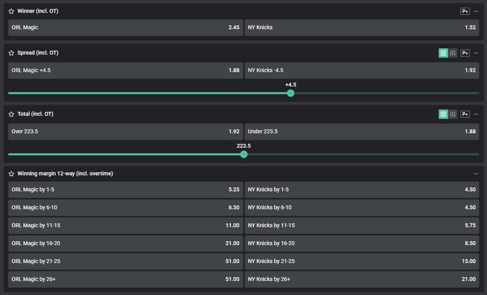Favorite the Winner market with star icon
Image resolution: width=487 pixels, height=295 pixels.
point(11,11)
